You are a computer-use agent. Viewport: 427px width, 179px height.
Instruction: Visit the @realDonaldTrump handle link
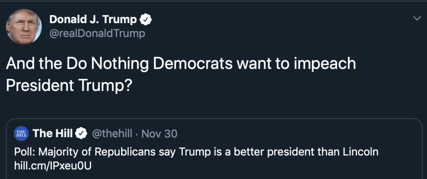tap(97, 34)
